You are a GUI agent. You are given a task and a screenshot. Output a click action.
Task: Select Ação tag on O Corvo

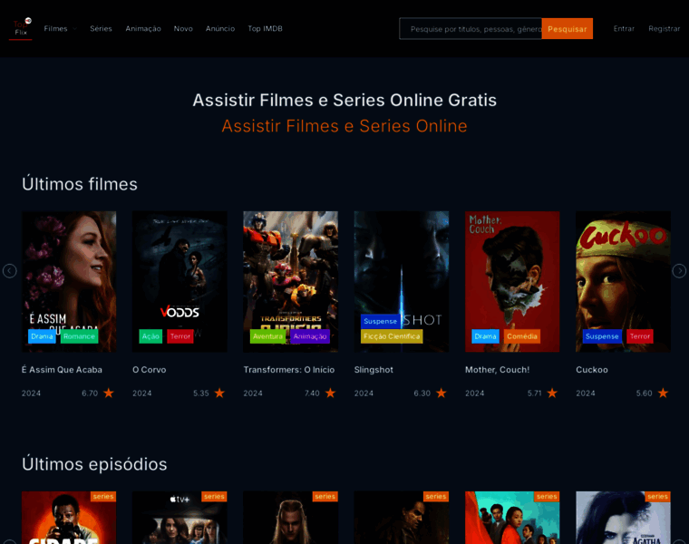click(150, 336)
